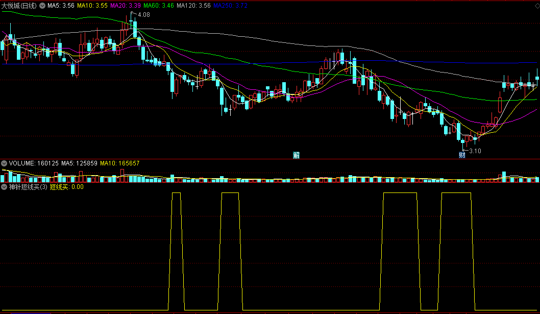540x314 pixels.
Task: Click the volume MA5: 125859 label
Action: pos(79,163)
